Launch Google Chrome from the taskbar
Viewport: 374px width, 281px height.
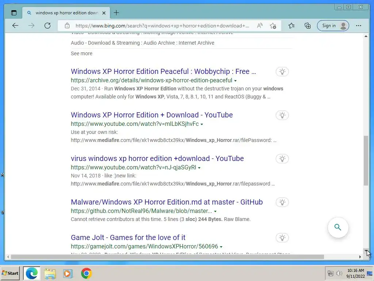click(86, 273)
